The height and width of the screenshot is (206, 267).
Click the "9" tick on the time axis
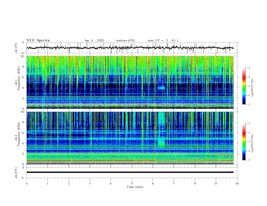point(216,183)
